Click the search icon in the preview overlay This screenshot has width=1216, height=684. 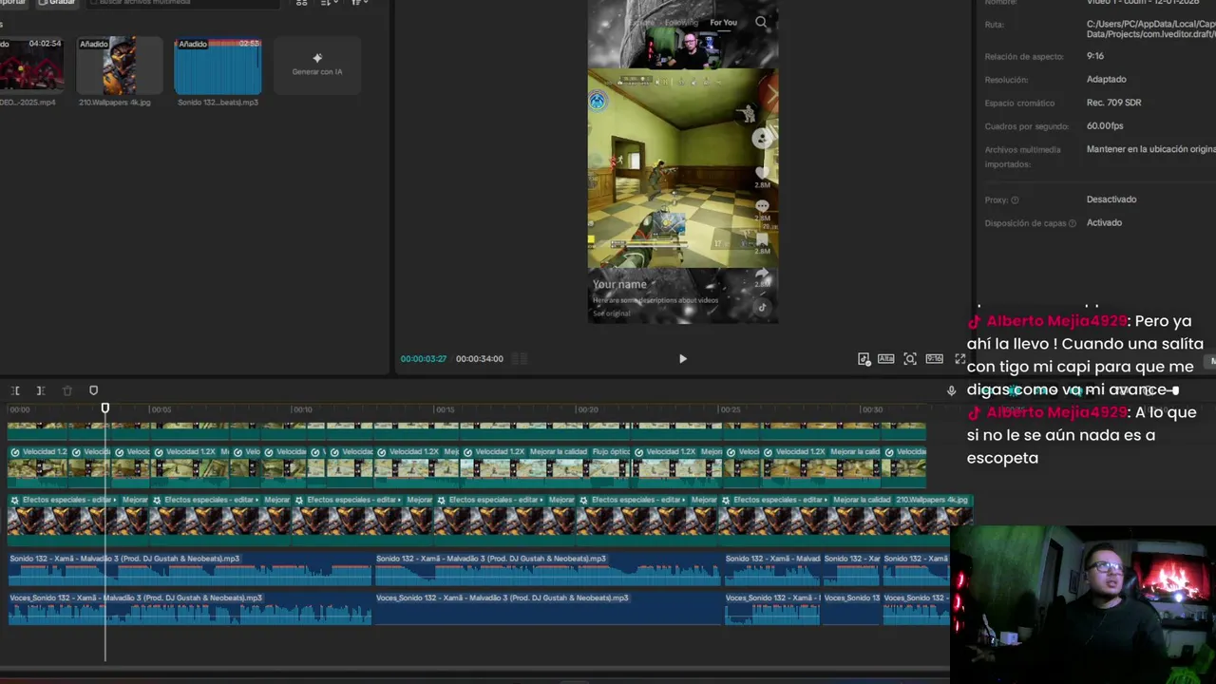point(761,22)
